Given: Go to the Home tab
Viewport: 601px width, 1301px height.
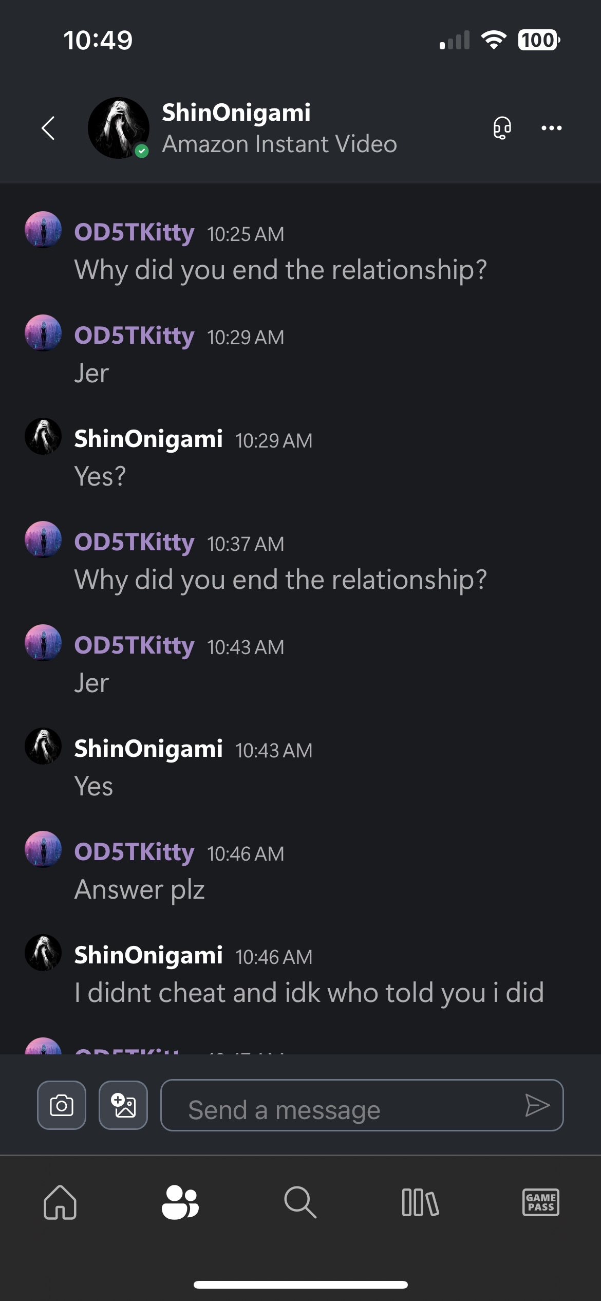Looking at the screenshot, I should (x=60, y=1202).
